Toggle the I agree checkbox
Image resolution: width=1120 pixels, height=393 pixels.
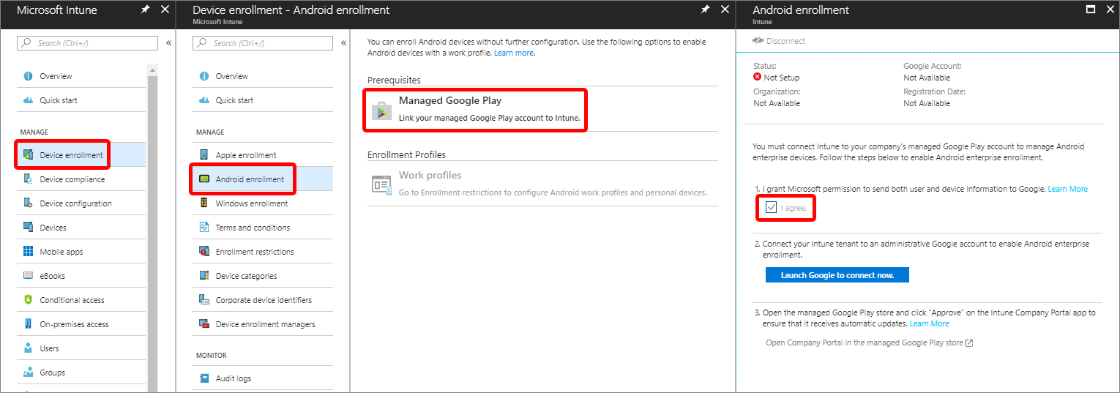pos(771,208)
